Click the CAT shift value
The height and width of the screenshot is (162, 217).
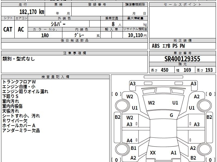click(8, 29)
